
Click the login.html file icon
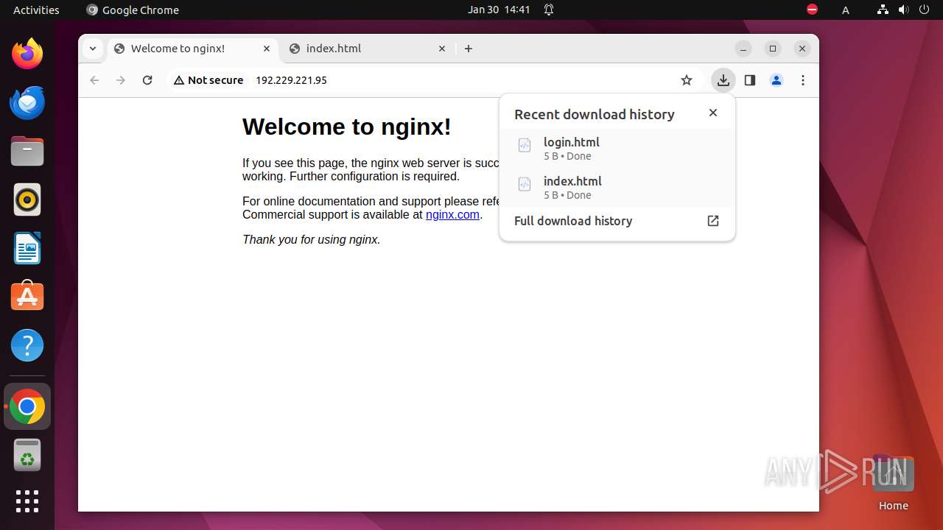[x=525, y=145]
